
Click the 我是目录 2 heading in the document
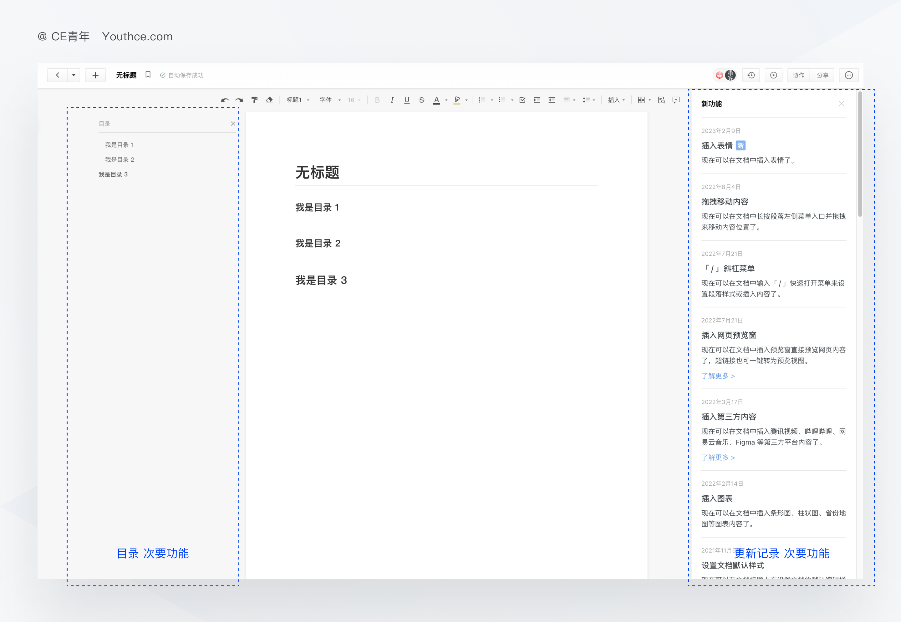tap(318, 244)
